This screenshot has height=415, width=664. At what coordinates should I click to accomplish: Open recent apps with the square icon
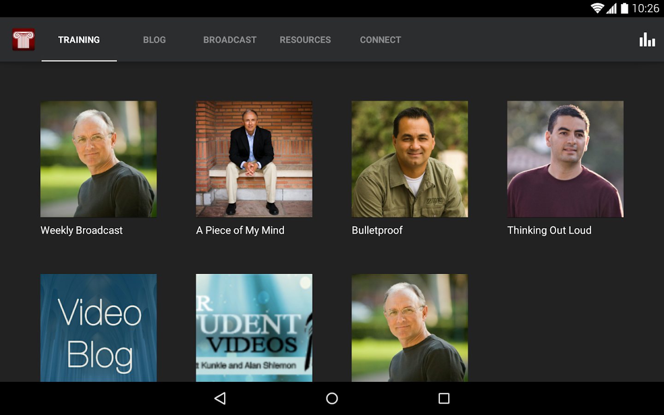(444, 398)
